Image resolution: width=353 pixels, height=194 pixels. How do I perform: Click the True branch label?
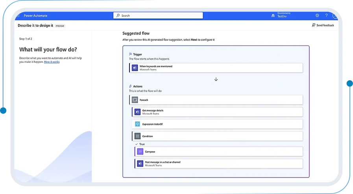pos(142,144)
